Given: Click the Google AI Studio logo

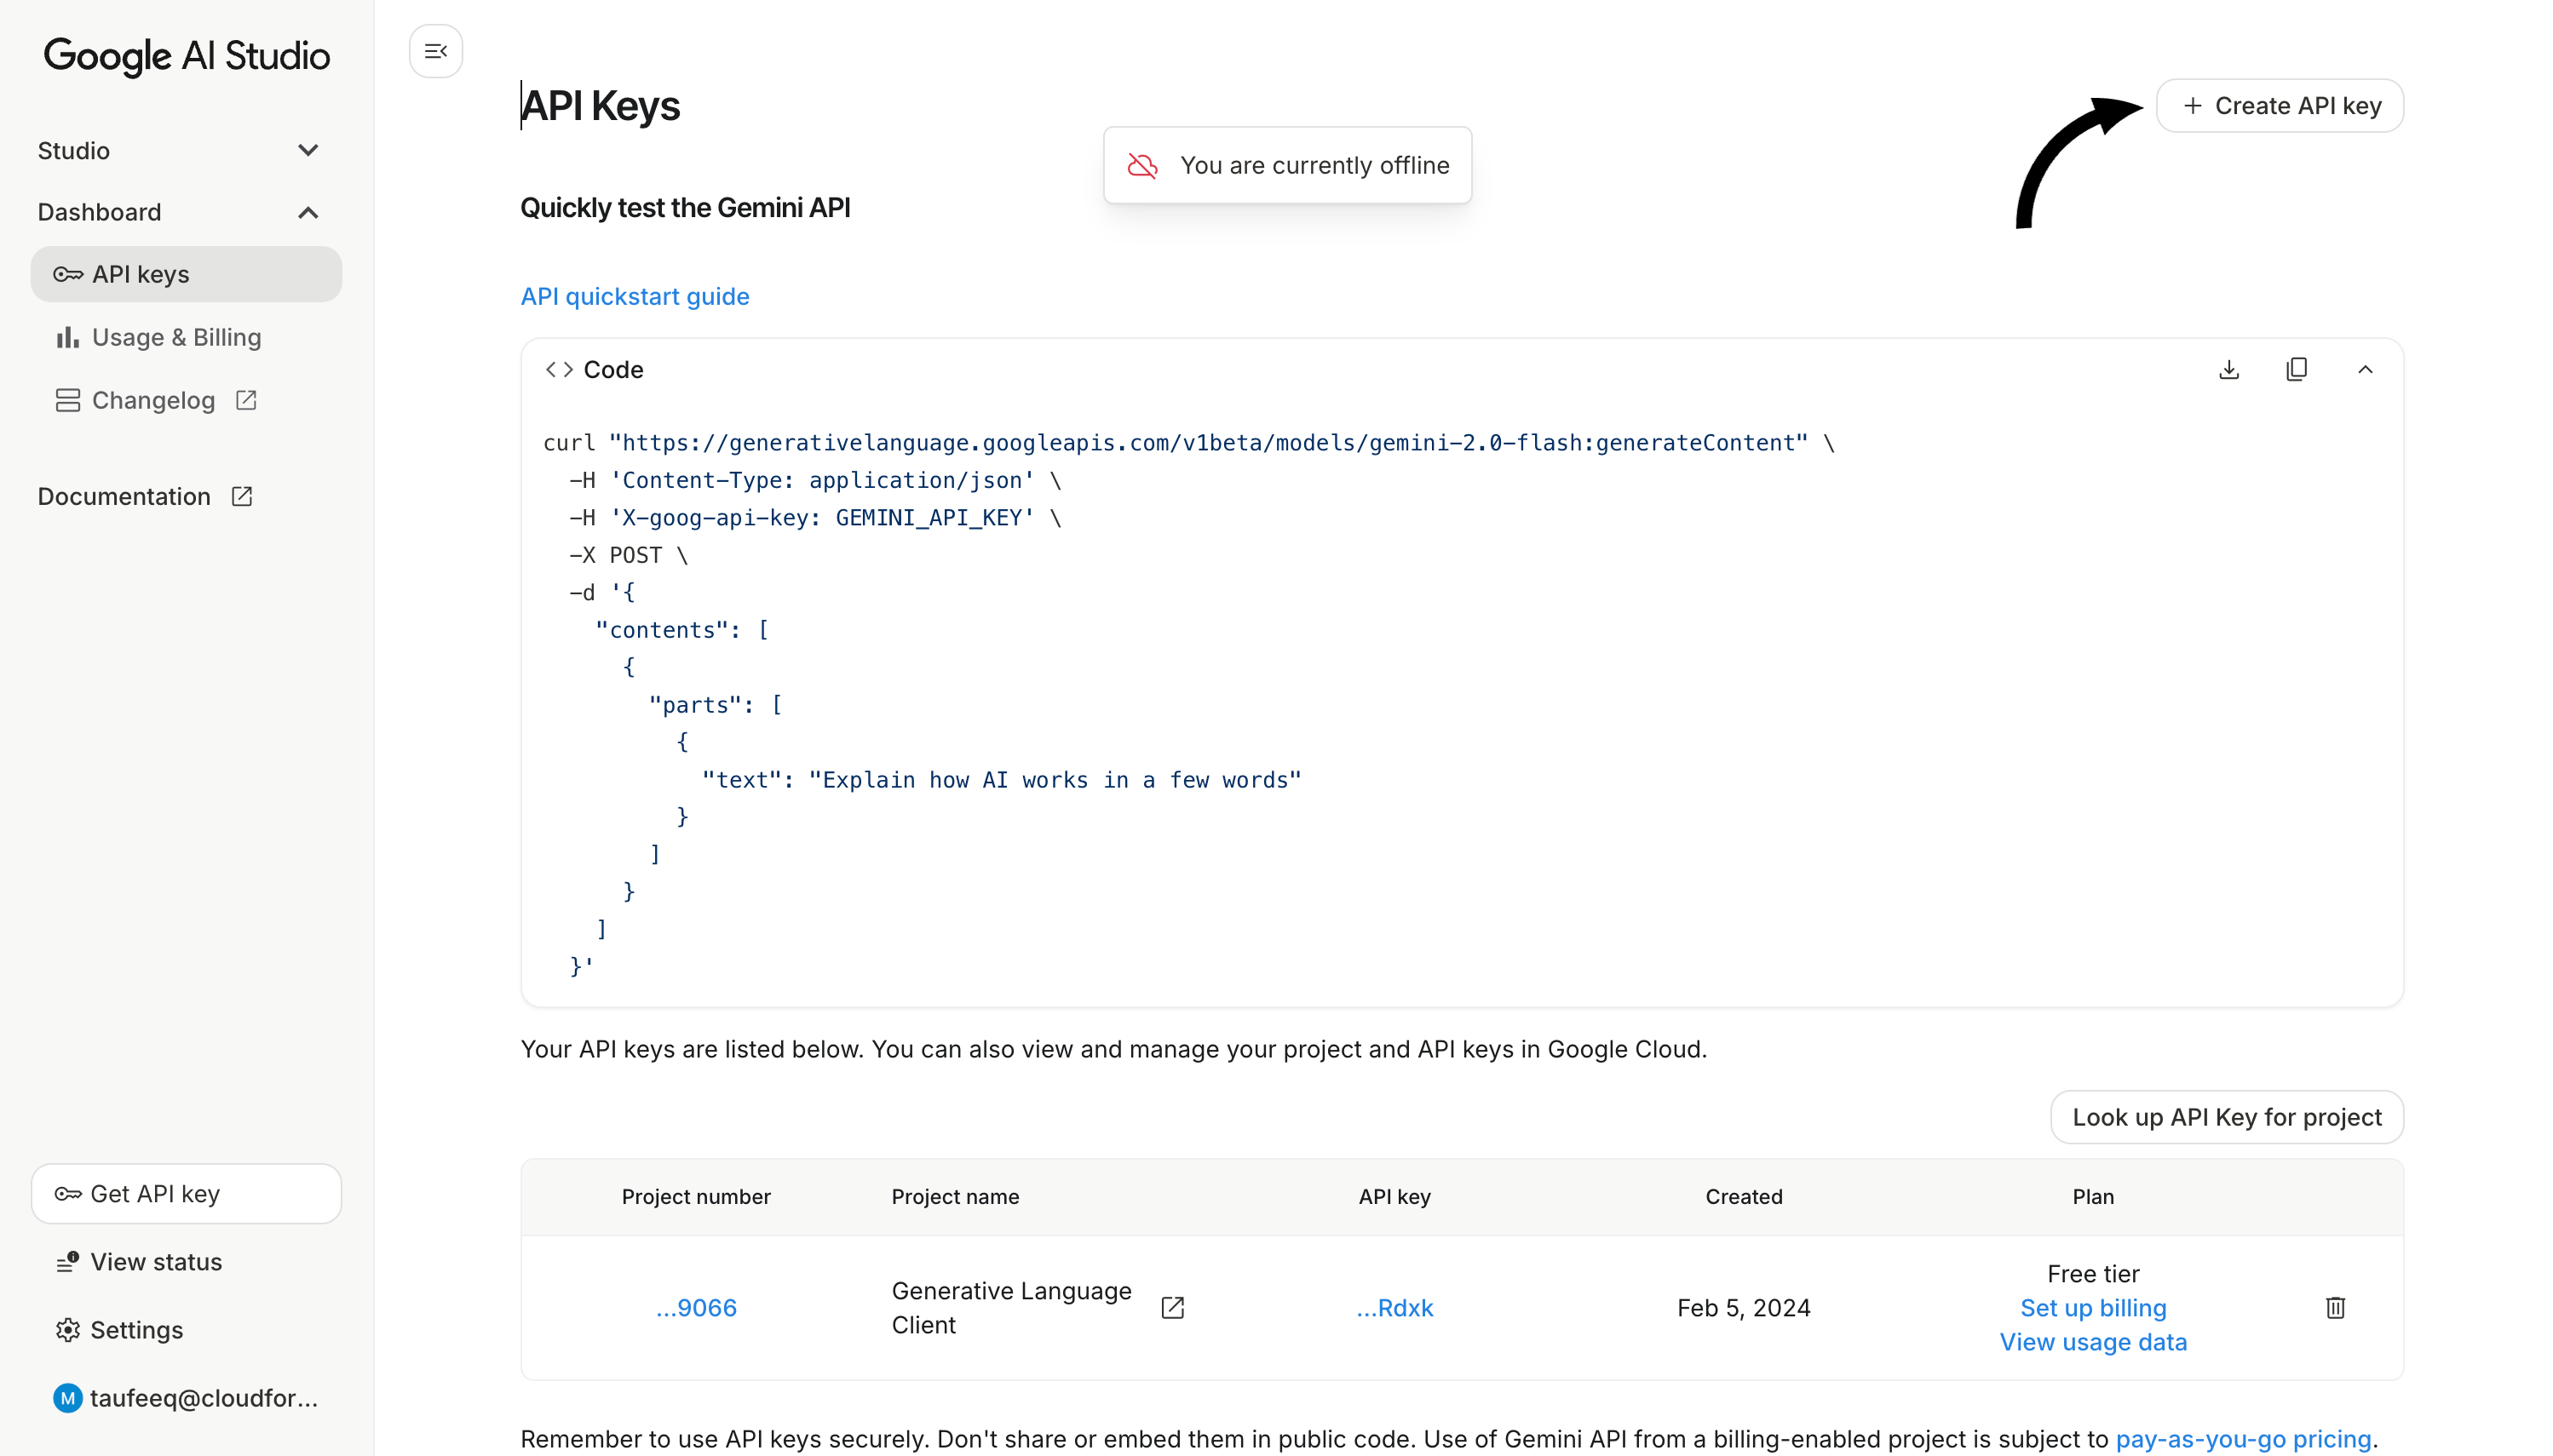Looking at the screenshot, I should [x=186, y=55].
